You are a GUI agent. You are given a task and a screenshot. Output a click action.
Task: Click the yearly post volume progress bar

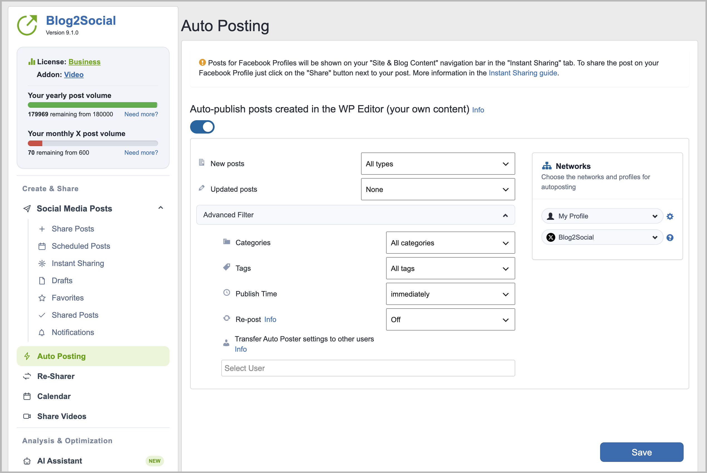pos(93,105)
